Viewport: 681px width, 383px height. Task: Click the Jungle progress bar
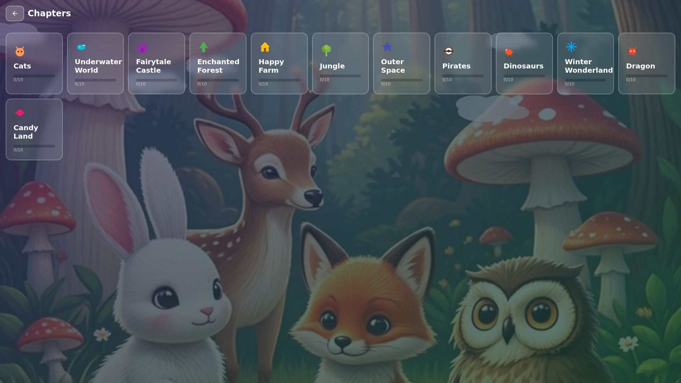340,76
